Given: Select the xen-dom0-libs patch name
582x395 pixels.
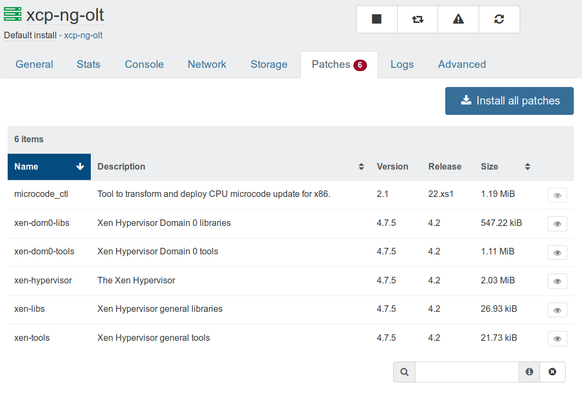Looking at the screenshot, I should [x=42, y=223].
